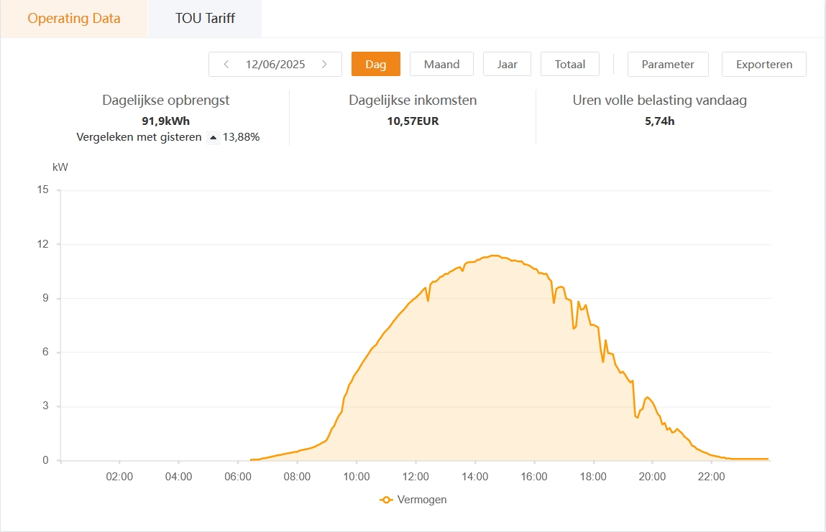Click the Exporteren button
Viewport: 826px width, 532px height.
point(763,64)
